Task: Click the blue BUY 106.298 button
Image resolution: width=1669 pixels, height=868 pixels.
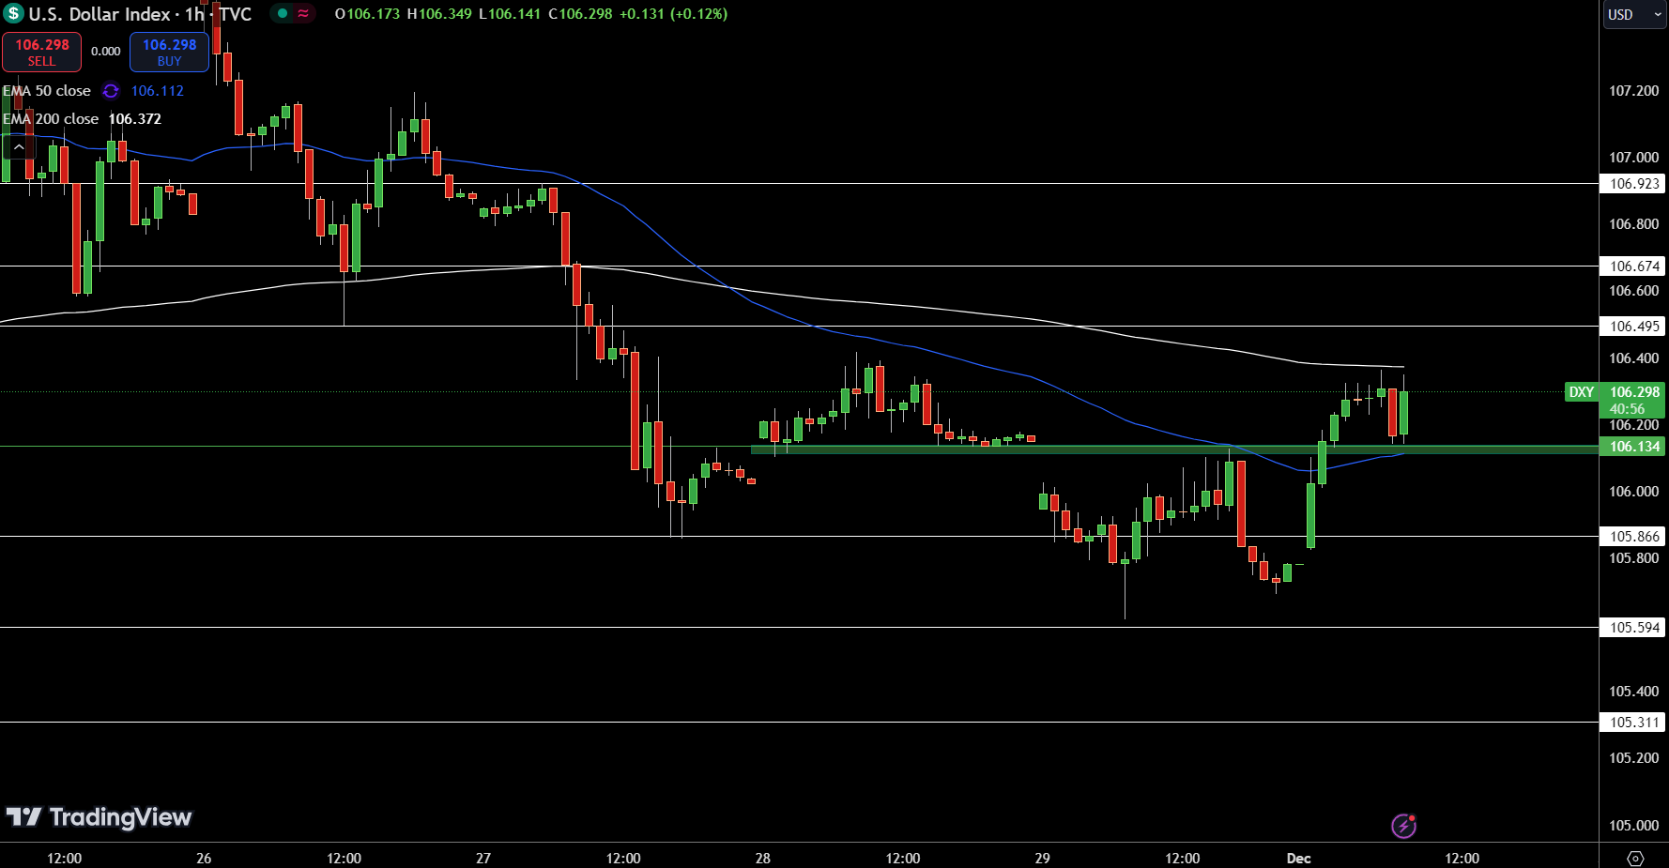Action: pyautogui.click(x=169, y=52)
